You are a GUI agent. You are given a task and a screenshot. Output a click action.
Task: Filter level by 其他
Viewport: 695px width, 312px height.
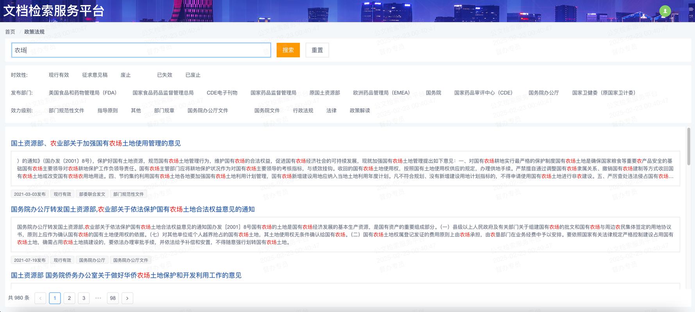(x=136, y=110)
